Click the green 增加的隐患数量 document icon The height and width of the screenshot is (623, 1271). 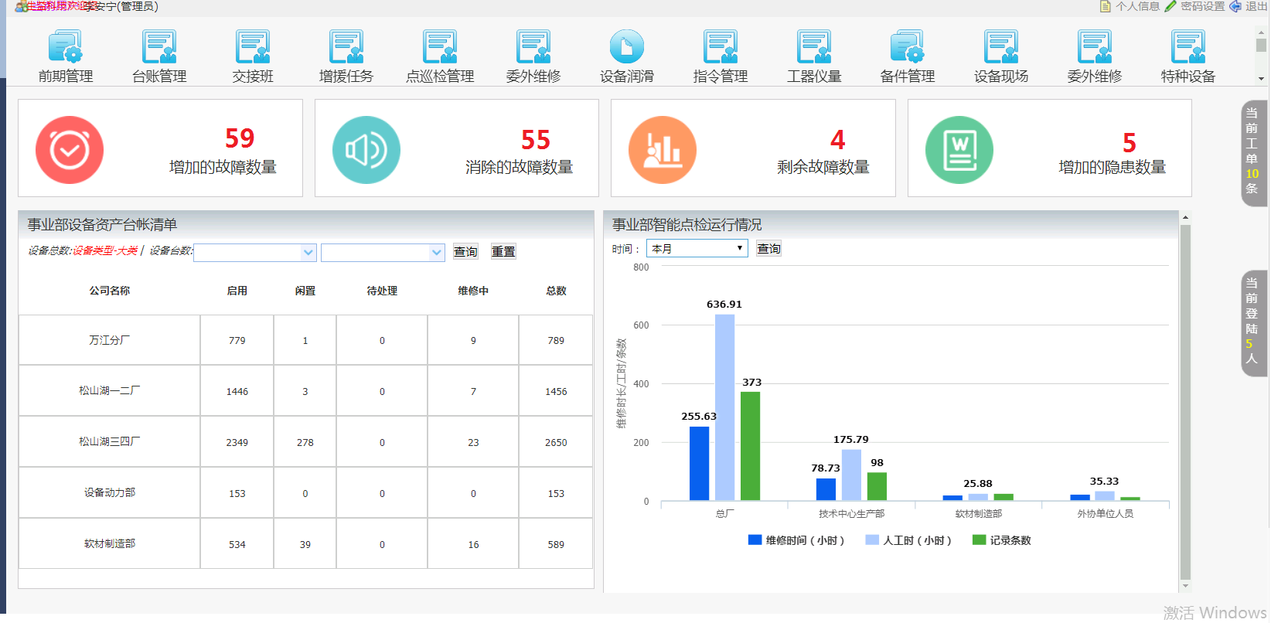click(959, 150)
